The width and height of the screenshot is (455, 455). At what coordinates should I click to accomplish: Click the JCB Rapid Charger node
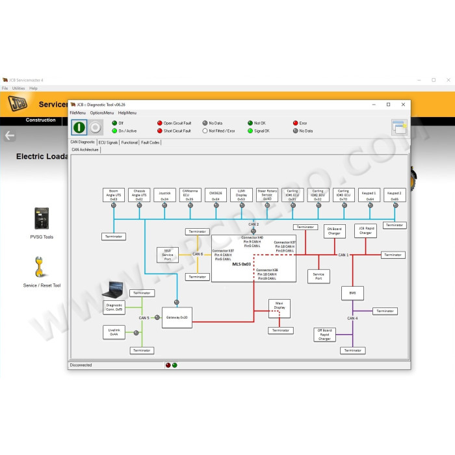pyautogui.click(x=365, y=231)
